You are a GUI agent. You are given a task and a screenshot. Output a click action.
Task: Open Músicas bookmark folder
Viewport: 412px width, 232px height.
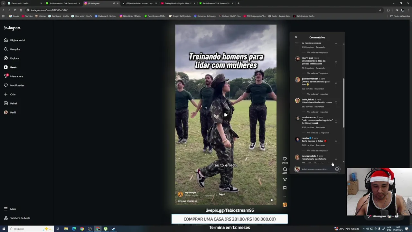(40, 16)
